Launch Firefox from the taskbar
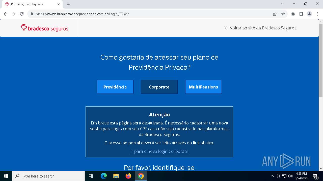The image size is (323, 181). click(128, 176)
